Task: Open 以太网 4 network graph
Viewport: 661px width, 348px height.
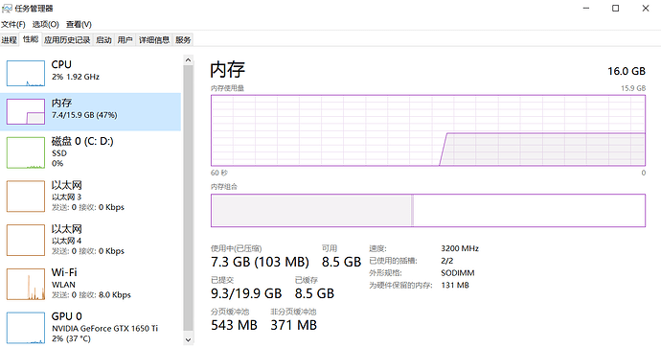Action: tap(25, 241)
